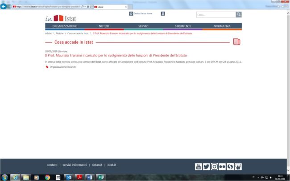Open the NOTIZIE menu
The height and width of the screenshot is (181, 290).
104,26
